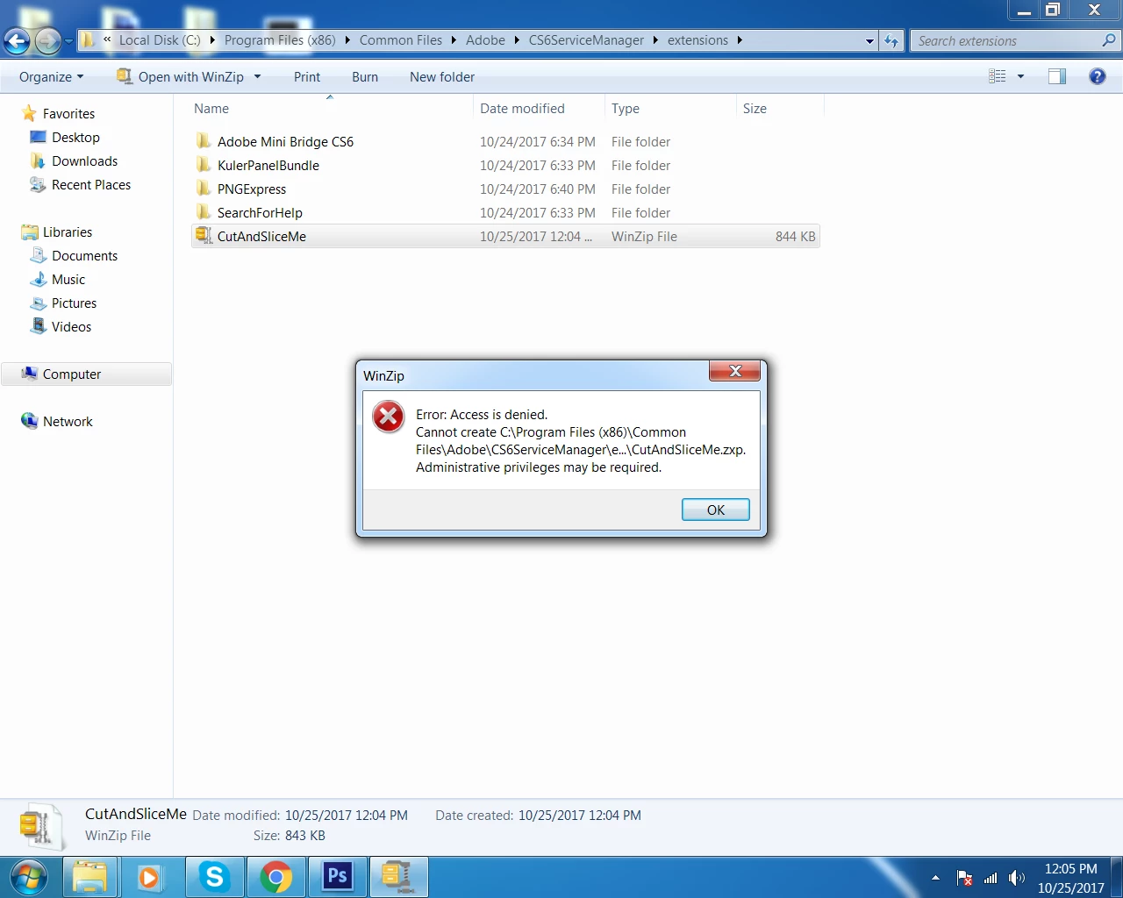Select the CutAndSliceMe WinZip file
This screenshot has height=898, width=1123.
(505, 236)
